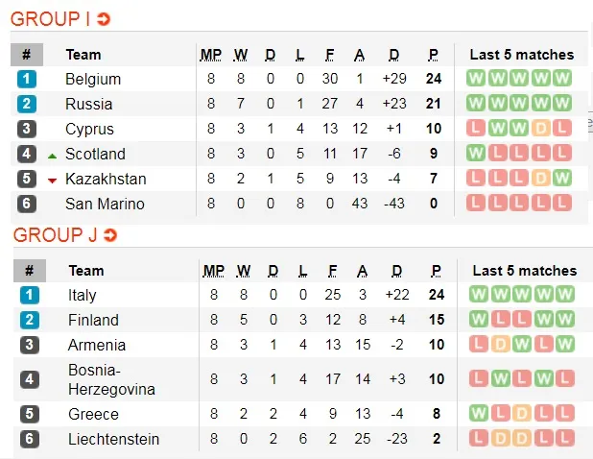Click the red arrow icon beside GROUP J
This screenshot has width=593, height=459.
tap(110, 235)
